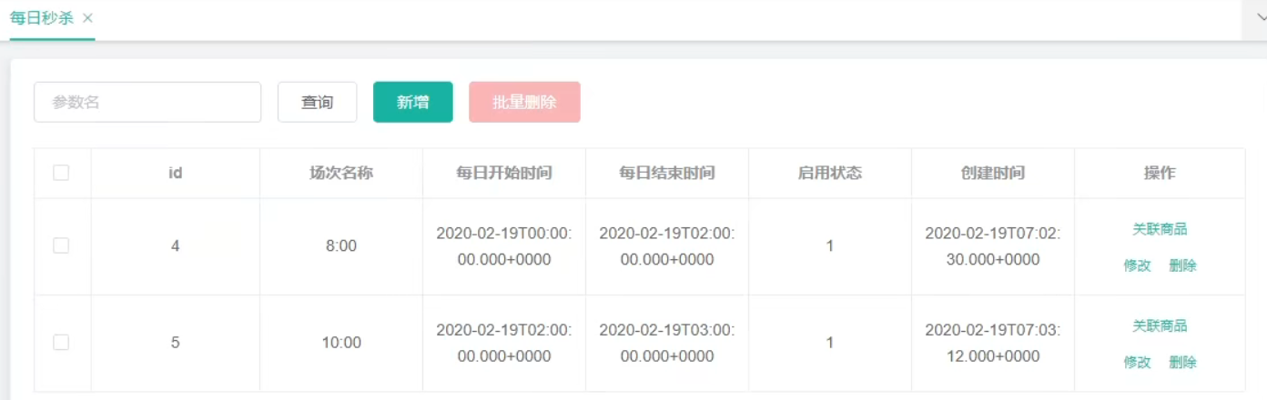Focus the 参数名 search field

[x=147, y=102]
